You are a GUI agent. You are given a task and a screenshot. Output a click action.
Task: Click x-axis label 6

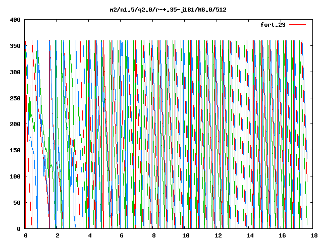tap(122, 235)
